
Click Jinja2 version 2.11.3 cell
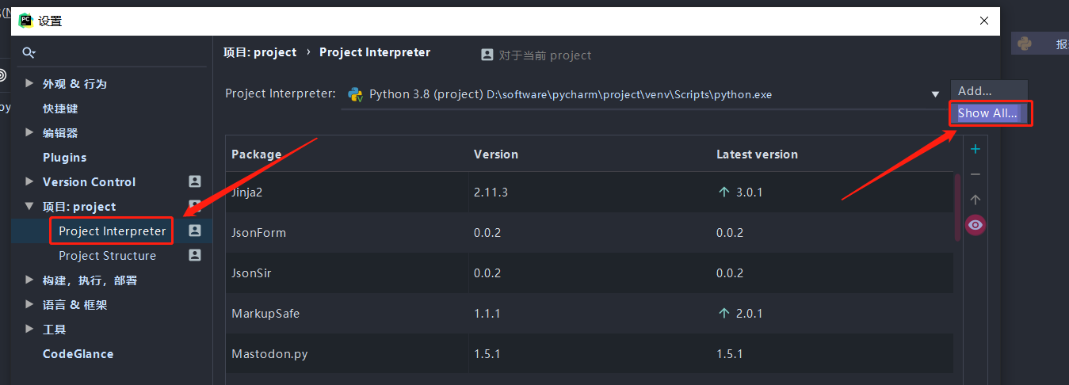pyautogui.click(x=493, y=192)
